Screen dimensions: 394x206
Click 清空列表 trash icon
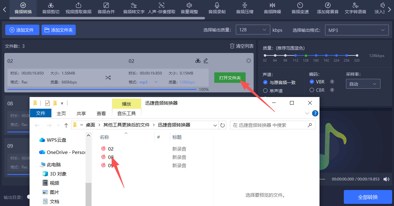232,46
